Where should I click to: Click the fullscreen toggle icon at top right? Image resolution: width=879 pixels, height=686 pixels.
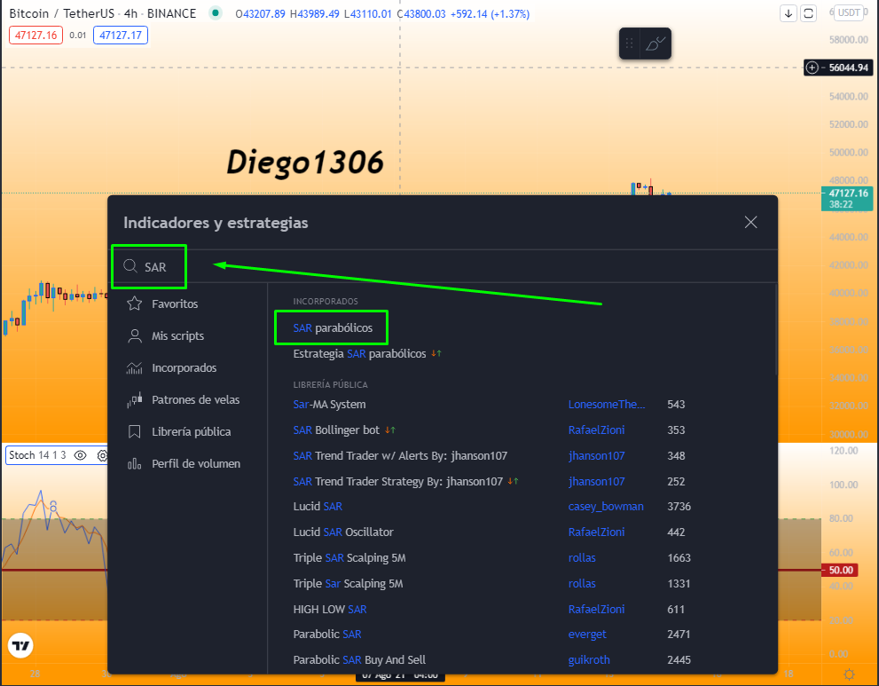pyautogui.click(x=808, y=13)
